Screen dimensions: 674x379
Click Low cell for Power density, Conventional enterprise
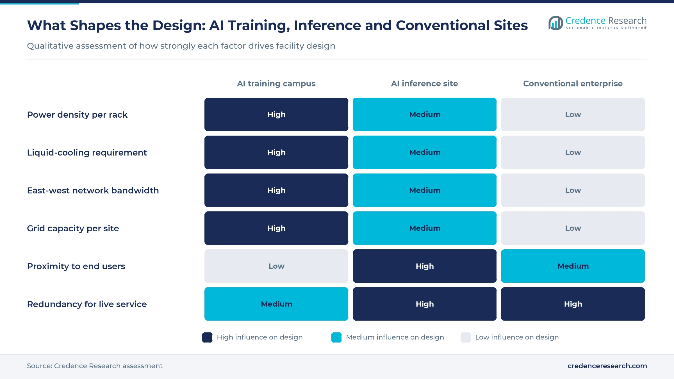[x=573, y=115]
